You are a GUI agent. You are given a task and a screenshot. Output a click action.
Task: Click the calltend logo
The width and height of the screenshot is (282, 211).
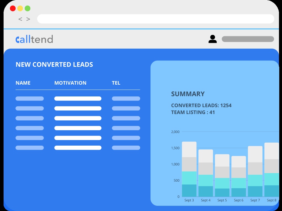(x=34, y=39)
